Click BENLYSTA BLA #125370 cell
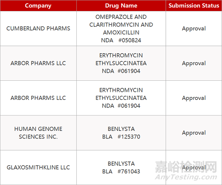The height and width of the screenshot is (185, 222). coord(121,133)
